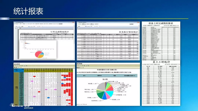Click print icon in schedule report viewer toolbar

coord(25,66)
